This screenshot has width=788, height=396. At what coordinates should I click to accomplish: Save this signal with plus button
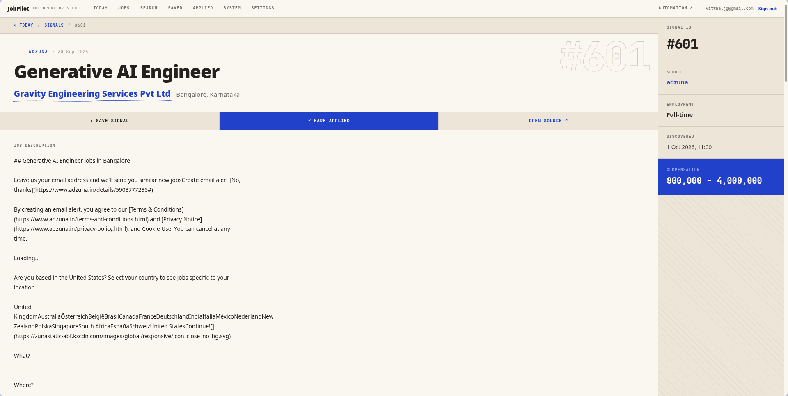tap(110, 121)
